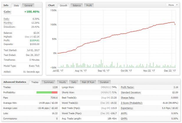Click the last red point on growth curve
Screen dimensions: 182x123
176,25
